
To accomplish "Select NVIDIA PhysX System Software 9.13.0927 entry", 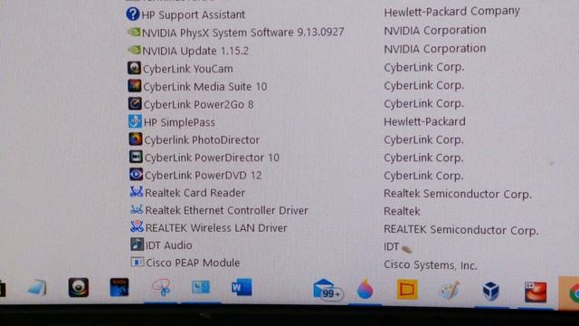I will tap(243, 33).
